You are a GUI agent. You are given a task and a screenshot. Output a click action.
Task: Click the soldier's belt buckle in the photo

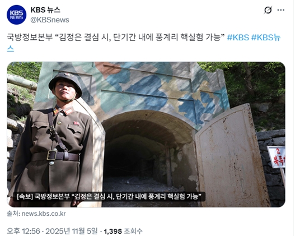[x=52, y=155]
